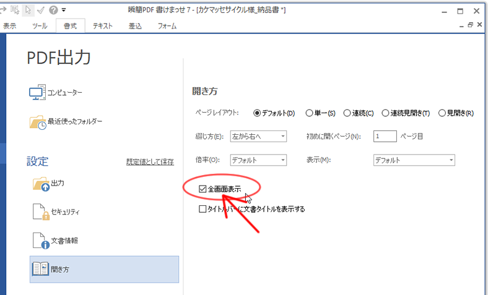The height and width of the screenshot is (295, 488).
Task: Select the 見開き(R) layout radio button
Action: pyautogui.click(x=442, y=113)
